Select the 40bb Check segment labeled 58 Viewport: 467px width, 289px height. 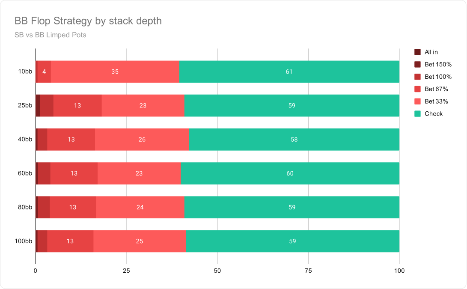pyautogui.click(x=294, y=140)
